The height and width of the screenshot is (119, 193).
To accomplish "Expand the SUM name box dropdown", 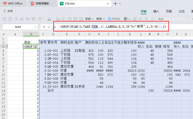I will click(x=36, y=27).
